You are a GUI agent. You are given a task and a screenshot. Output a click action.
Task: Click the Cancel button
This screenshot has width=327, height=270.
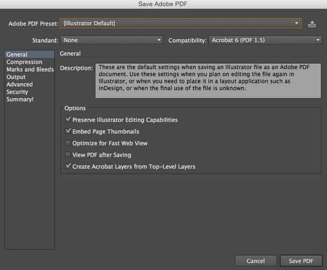256,261
